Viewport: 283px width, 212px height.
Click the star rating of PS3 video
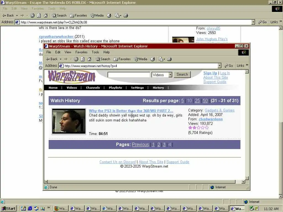pyautogui.click(x=198, y=128)
